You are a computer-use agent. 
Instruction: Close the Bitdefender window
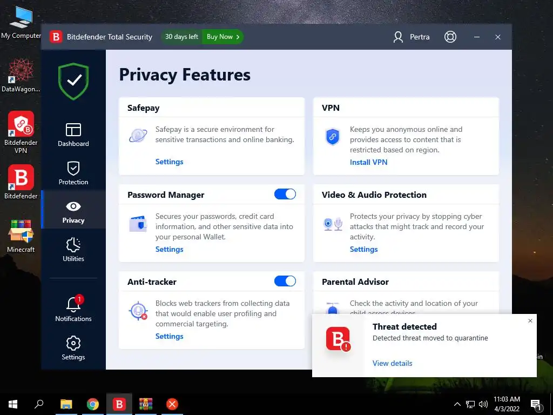(x=497, y=37)
